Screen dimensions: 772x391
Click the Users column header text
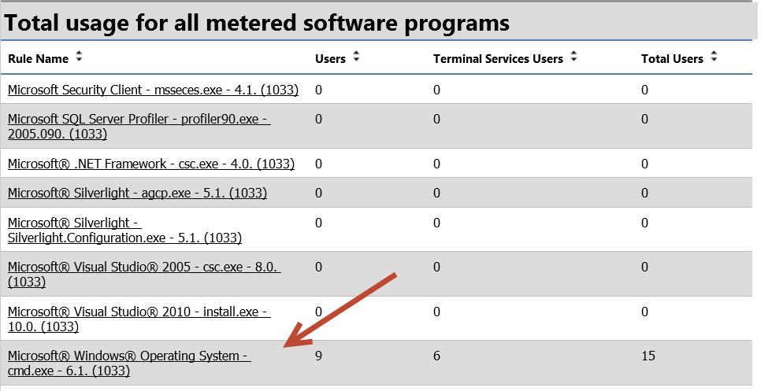tap(330, 58)
